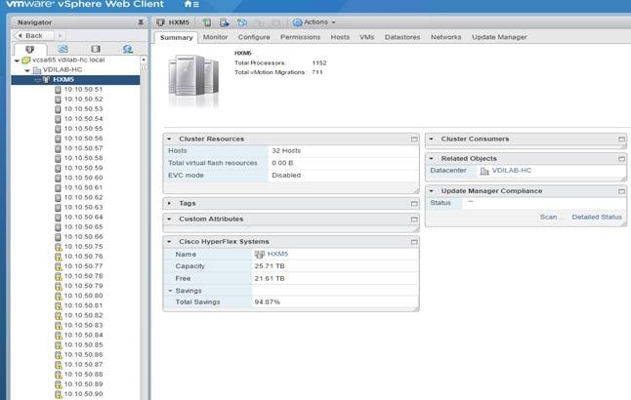Switch to the Configure tab
Screen dimensions: 631x400
tap(254, 37)
